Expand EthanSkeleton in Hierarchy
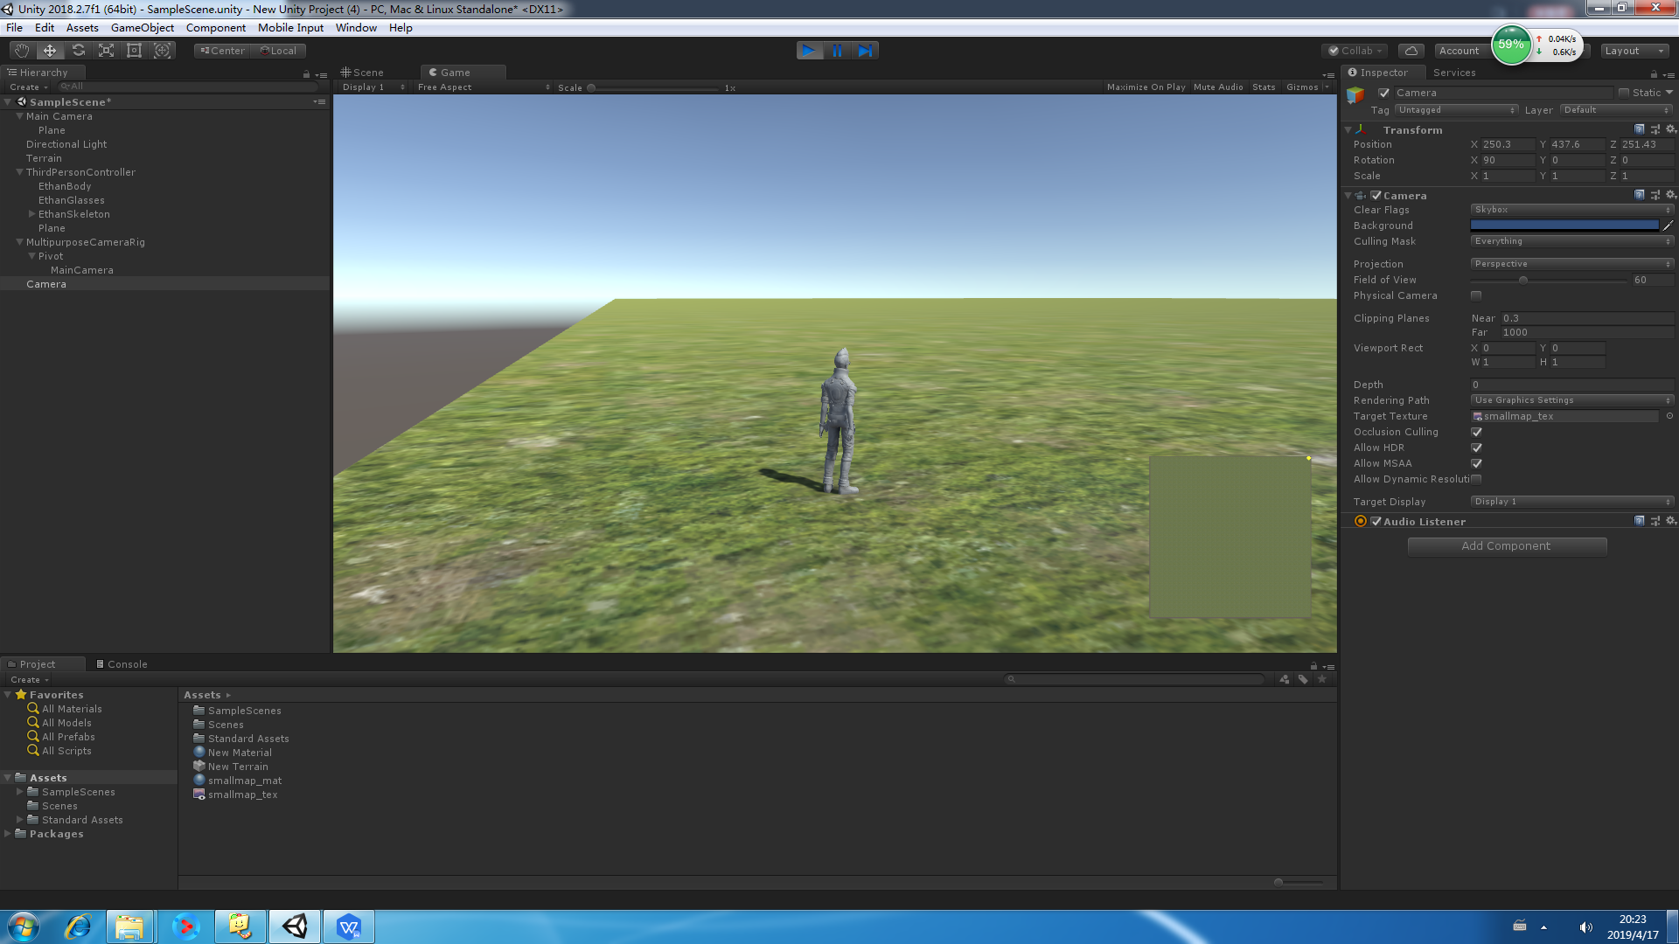The width and height of the screenshot is (1679, 944). (32, 214)
